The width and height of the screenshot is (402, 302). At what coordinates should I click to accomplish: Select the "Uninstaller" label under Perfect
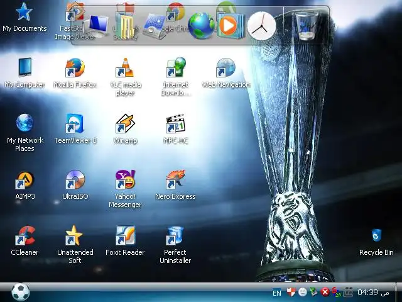tap(175, 260)
